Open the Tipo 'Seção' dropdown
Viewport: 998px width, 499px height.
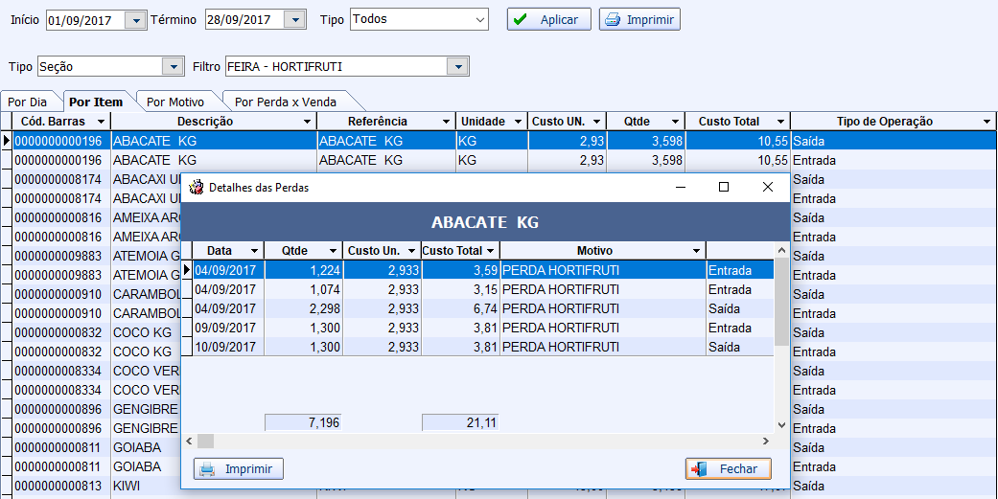coord(174,67)
